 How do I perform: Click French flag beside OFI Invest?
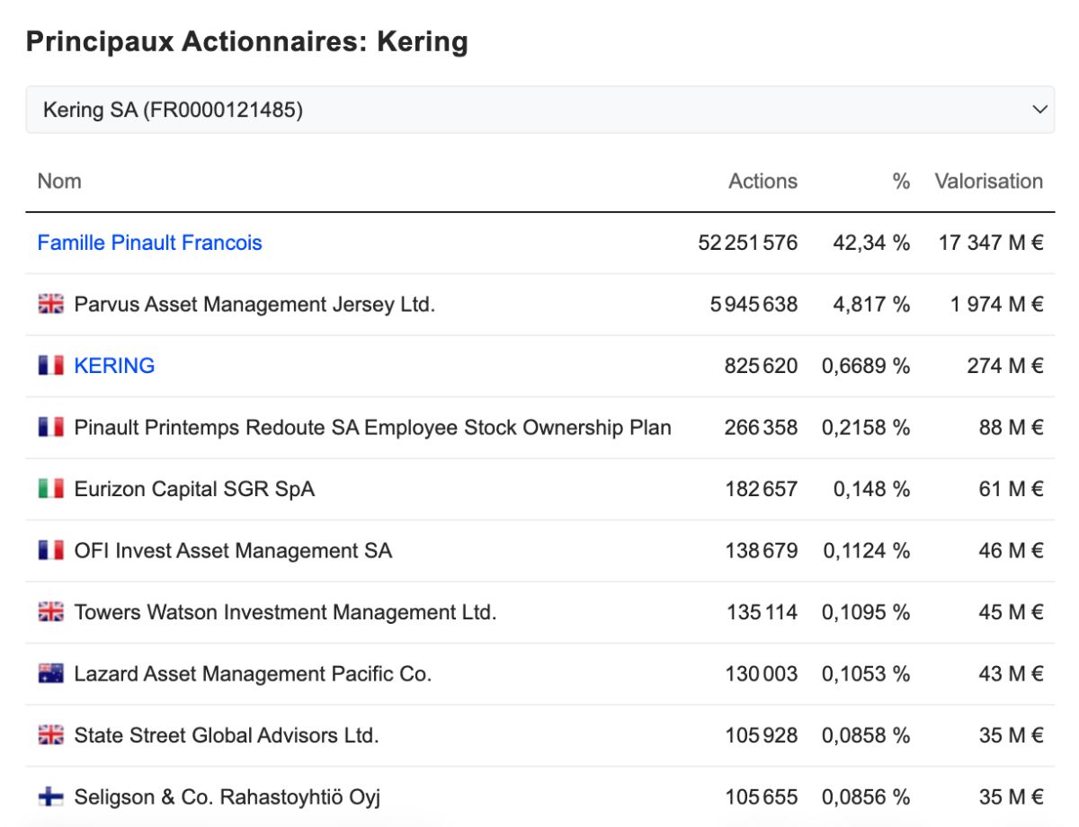(51, 551)
